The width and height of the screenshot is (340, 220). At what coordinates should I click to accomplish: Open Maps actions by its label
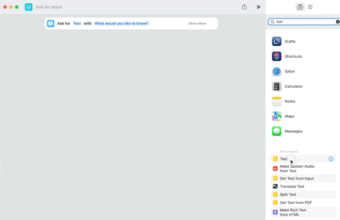(289, 116)
